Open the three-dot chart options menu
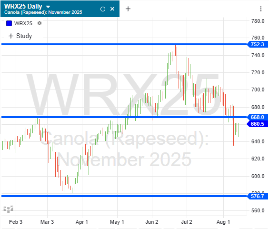This screenshot has height=229, width=269. 261,9
